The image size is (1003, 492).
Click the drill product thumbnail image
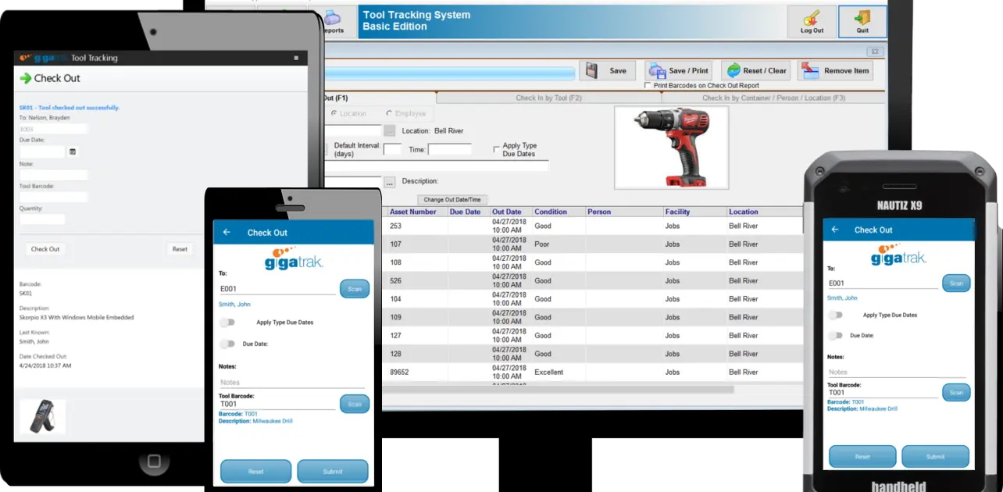[672, 148]
